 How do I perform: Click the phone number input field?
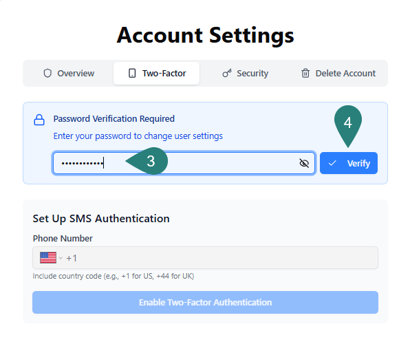pyautogui.click(x=205, y=258)
